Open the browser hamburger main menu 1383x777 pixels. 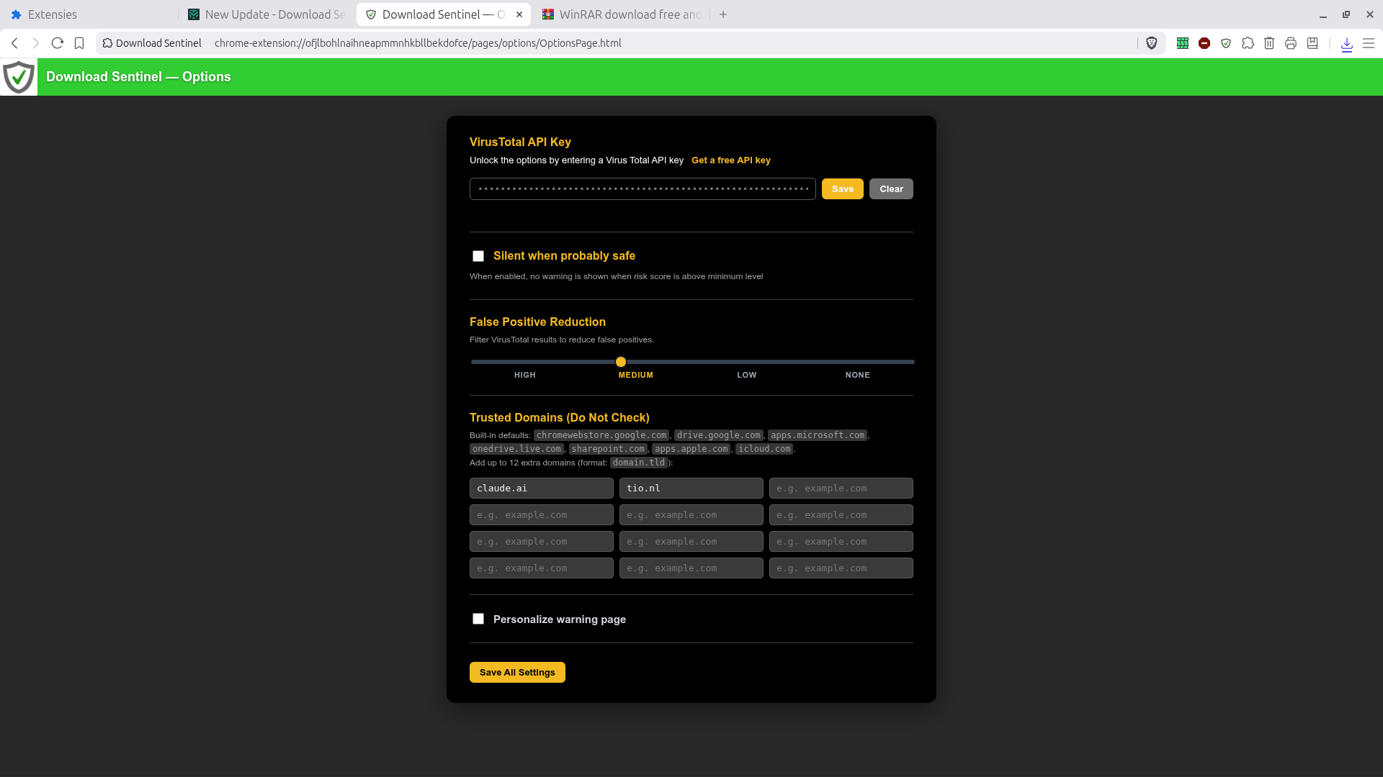[x=1369, y=43]
